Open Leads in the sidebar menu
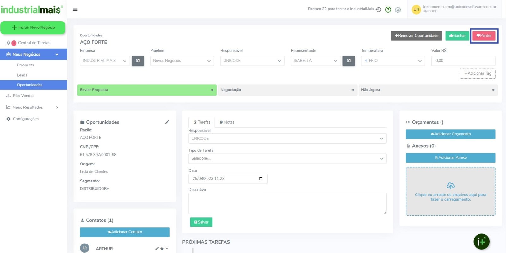Screen dimensions: 506x253 tap(22, 75)
